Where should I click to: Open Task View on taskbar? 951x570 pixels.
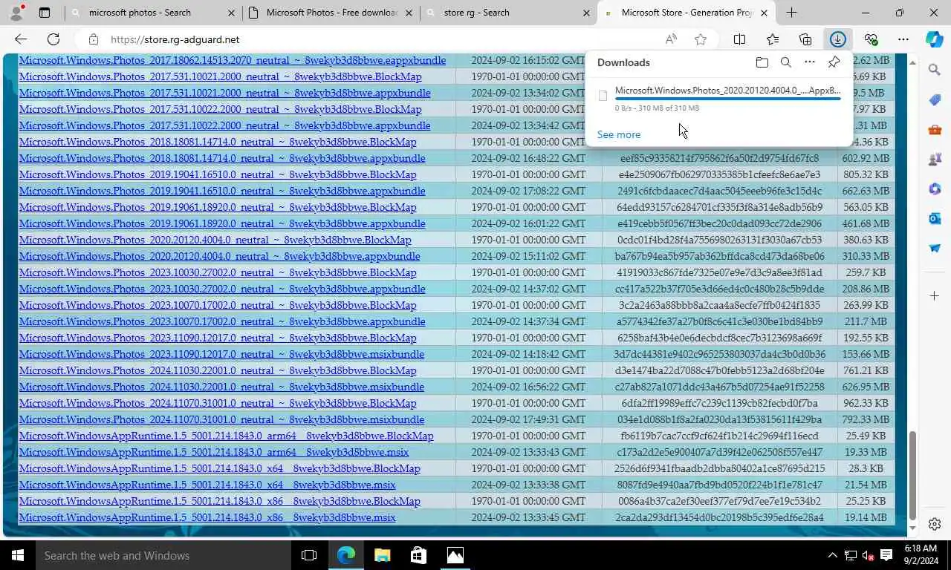309,555
